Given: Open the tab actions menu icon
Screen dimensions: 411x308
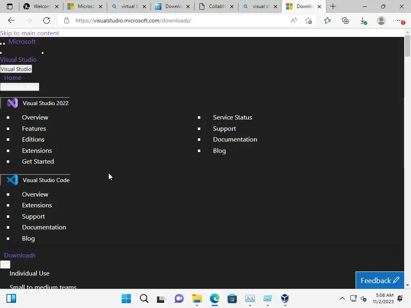Looking at the screenshot, I should [x=10, y=6].
